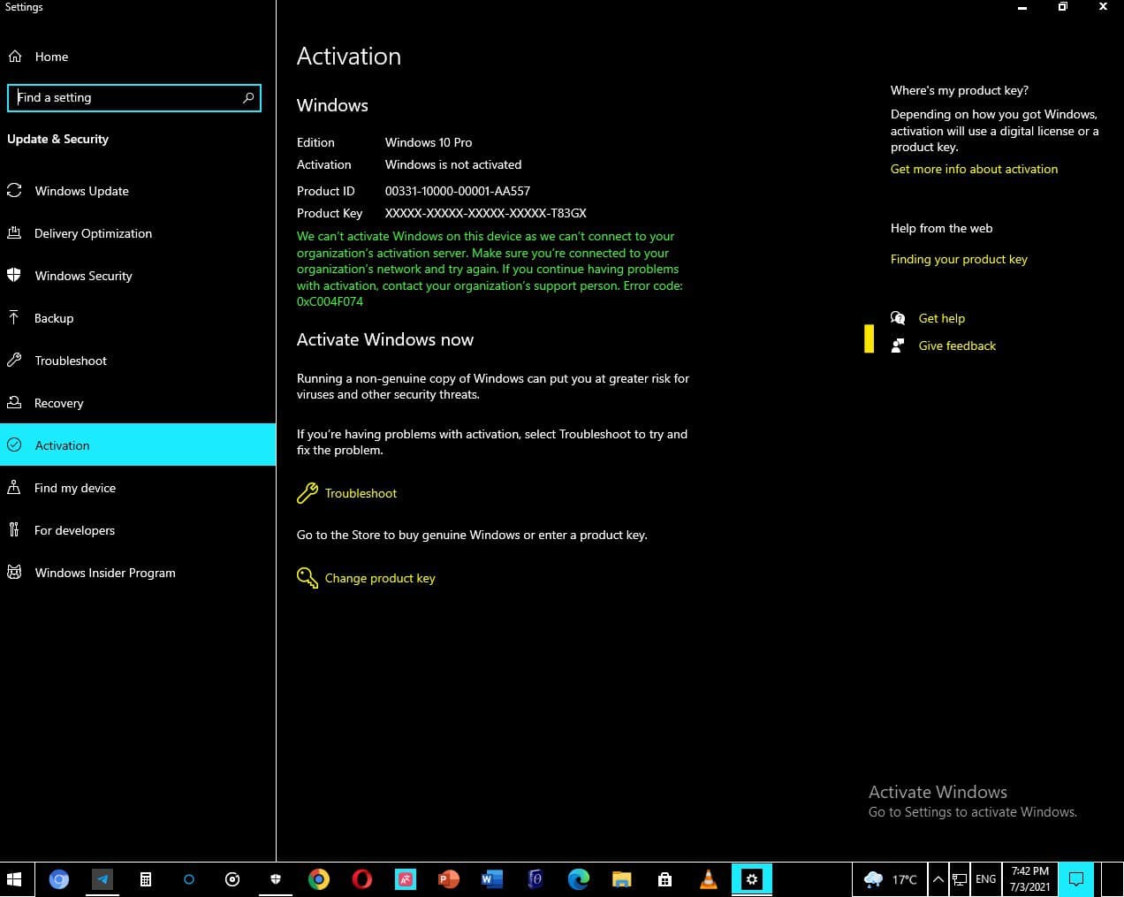Click the Give feedback person icon
This screenshot has width=1124, height=897.
[x=898, y=346]
